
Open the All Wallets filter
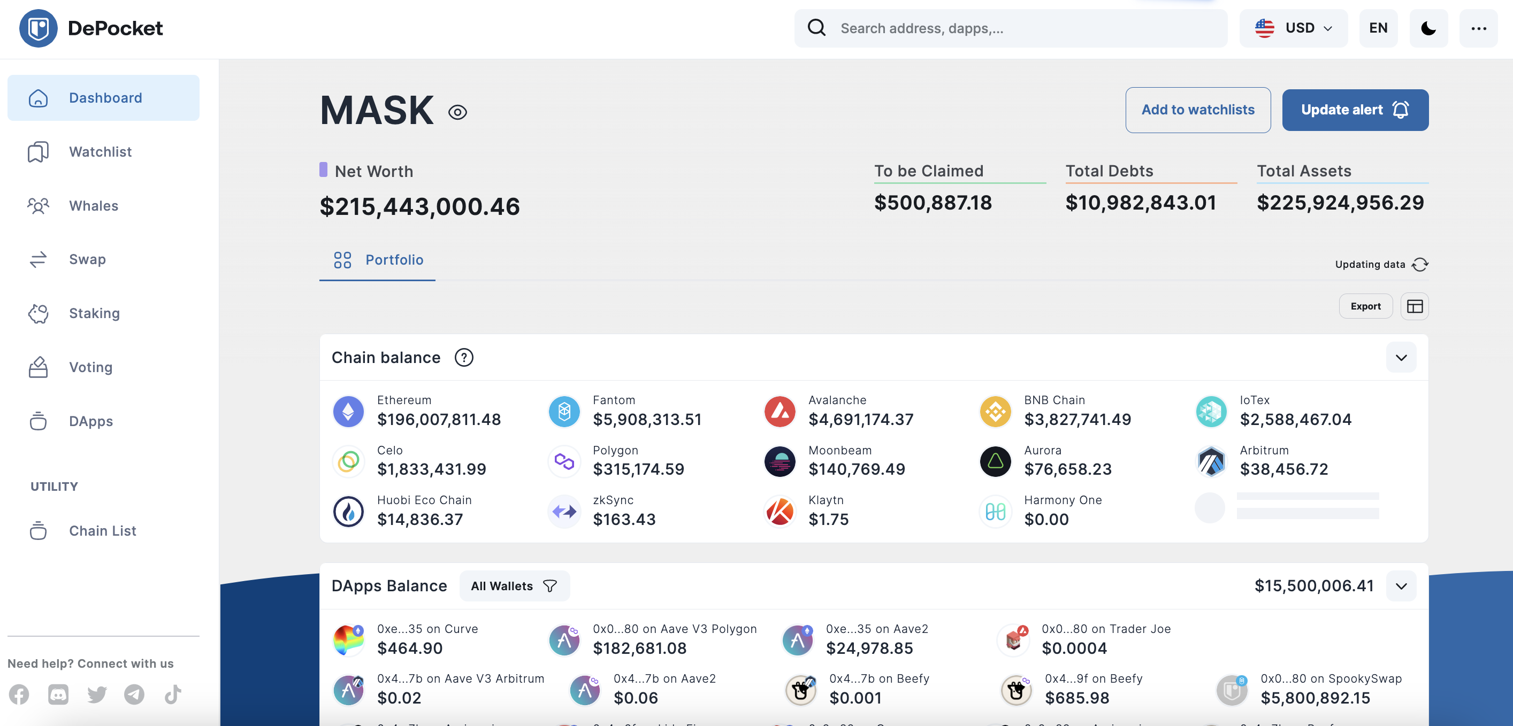click(x=514, y=586)
